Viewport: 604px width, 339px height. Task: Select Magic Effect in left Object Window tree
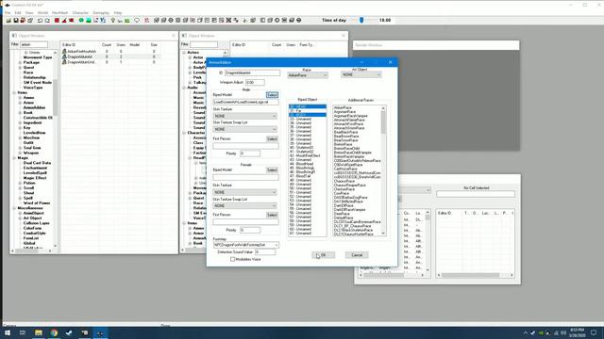click(x=35, y=178)
